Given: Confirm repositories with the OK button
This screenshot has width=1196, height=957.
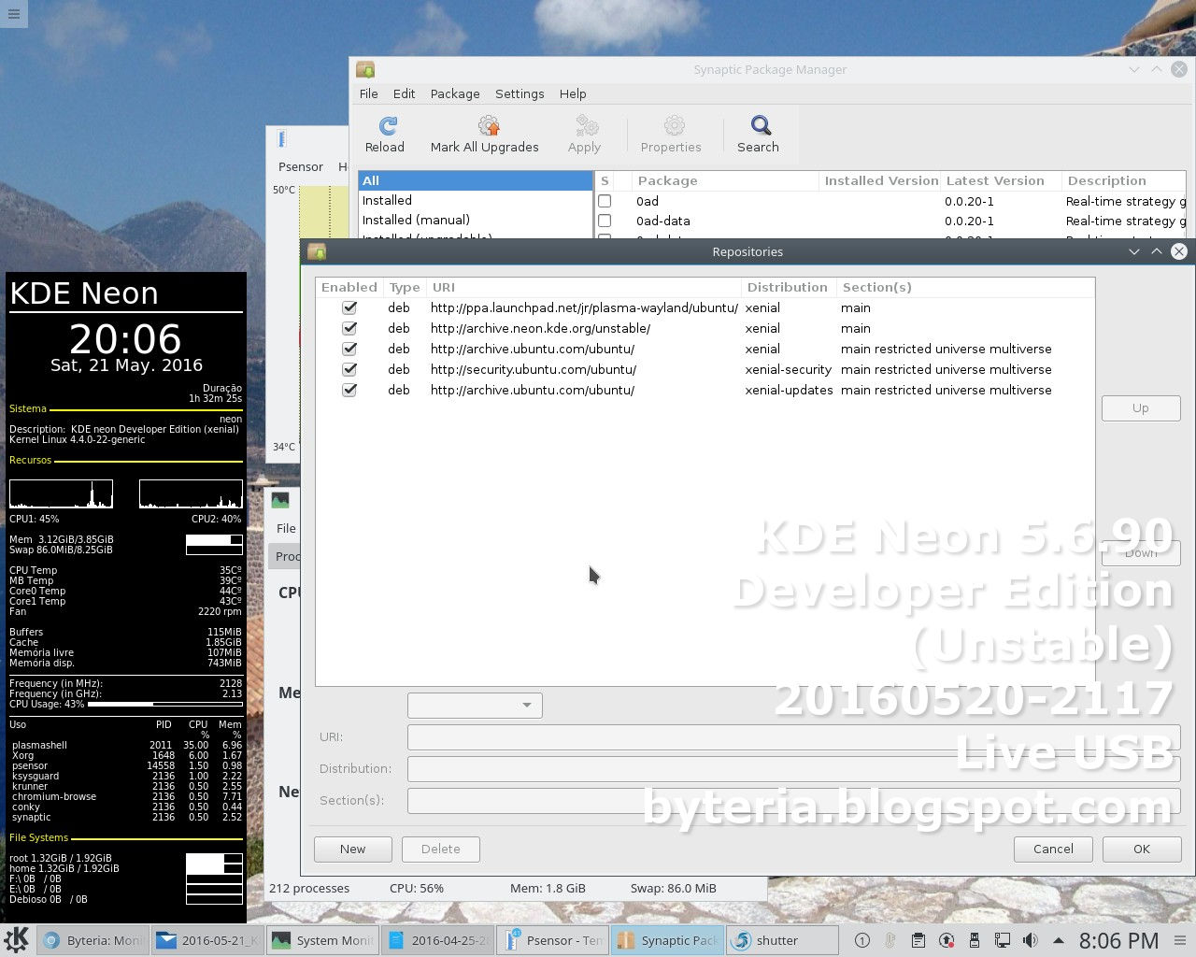Looking at the screenshot, I should point(1141,849).
